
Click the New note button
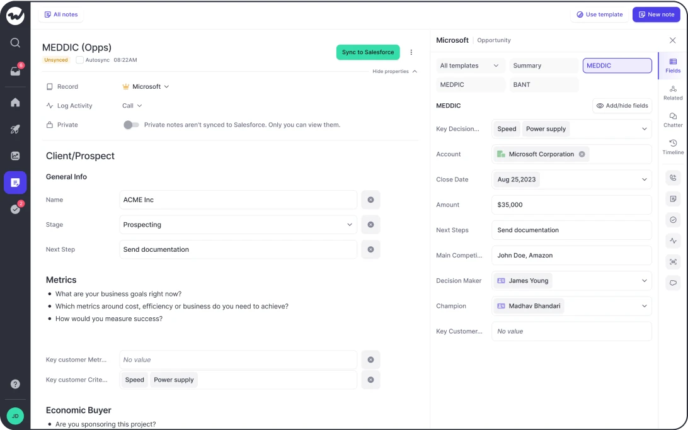click(656, 14)
